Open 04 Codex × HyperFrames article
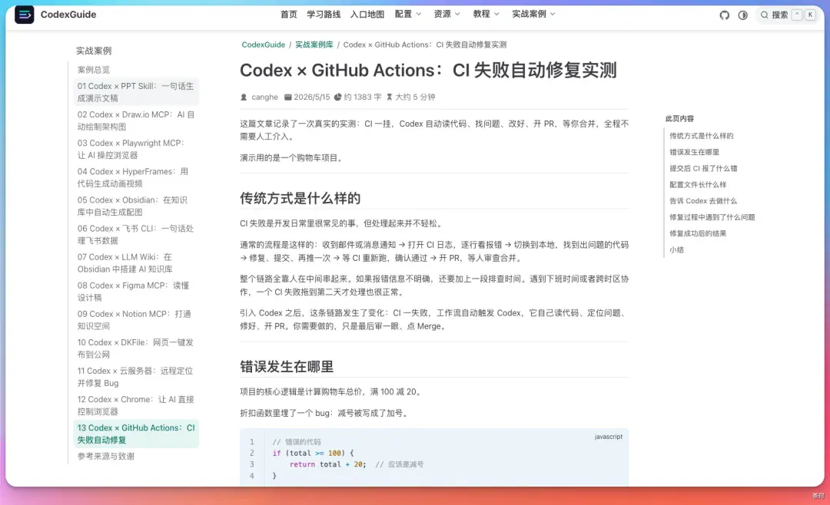Viewport: 830px width, 505px height. click(x=136, y=178)
